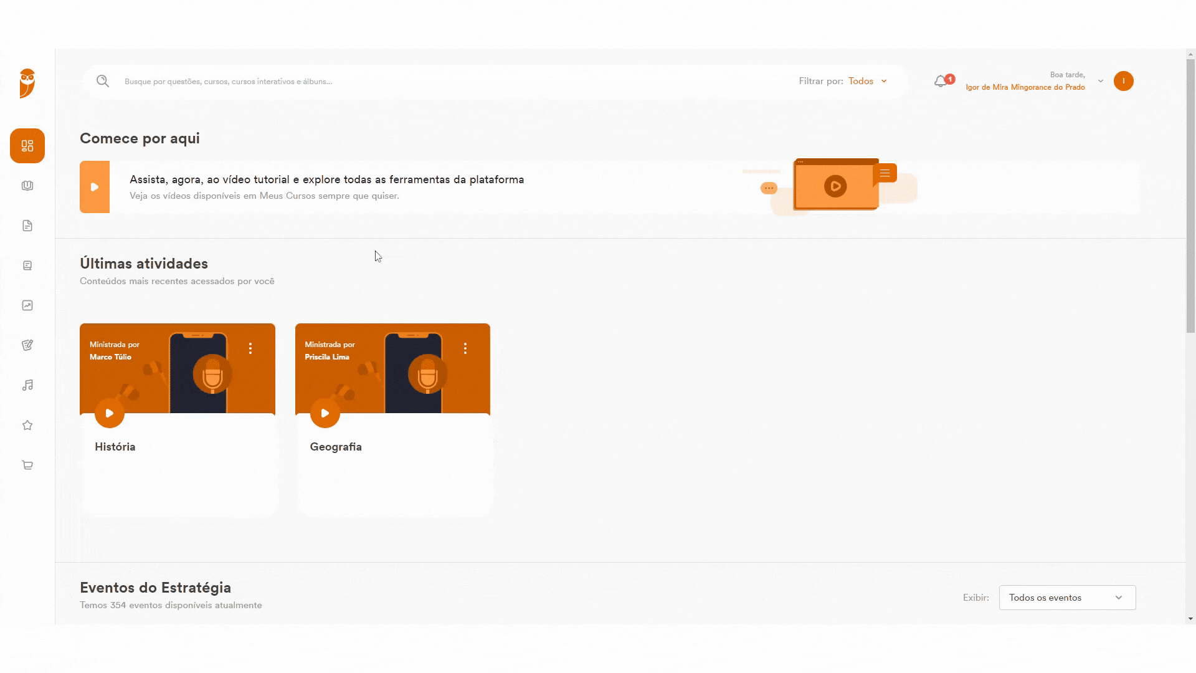Image resolution: width=1196 pixels, height=673 pixels.
Task: Open options menu on Geografia card
Action: 465,348
